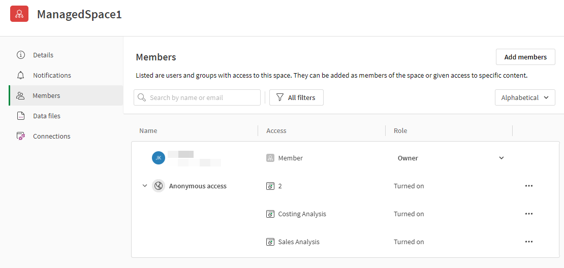Open the All filters button

coord(296,97)
